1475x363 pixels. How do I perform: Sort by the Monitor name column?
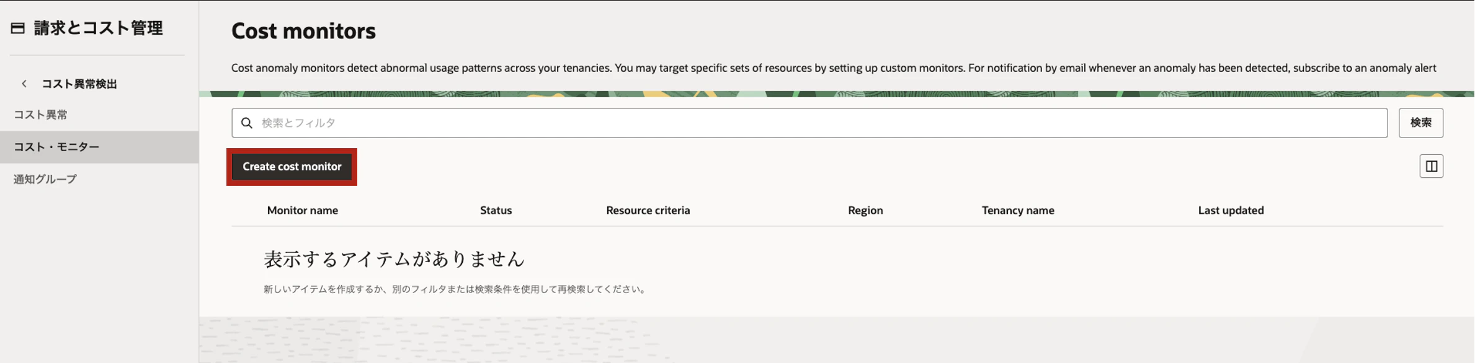click(303, 210)
